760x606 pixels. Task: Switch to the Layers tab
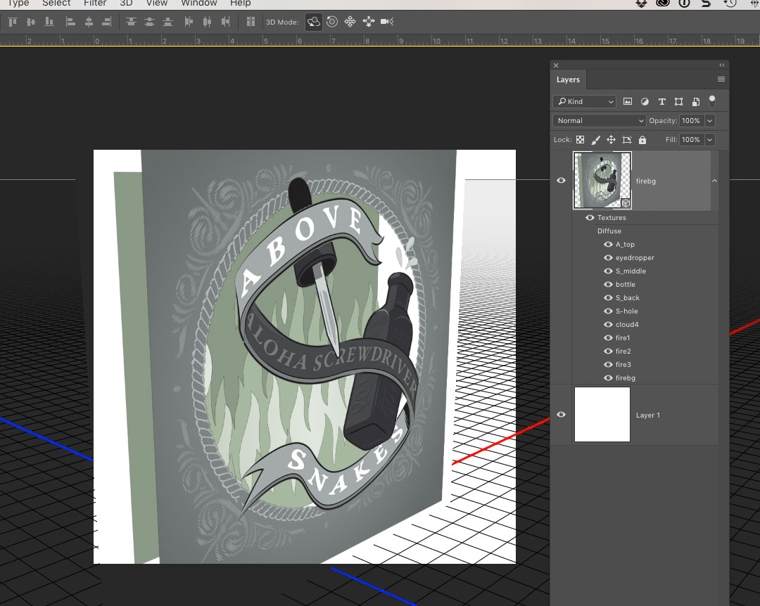click(x=568, y=80)
